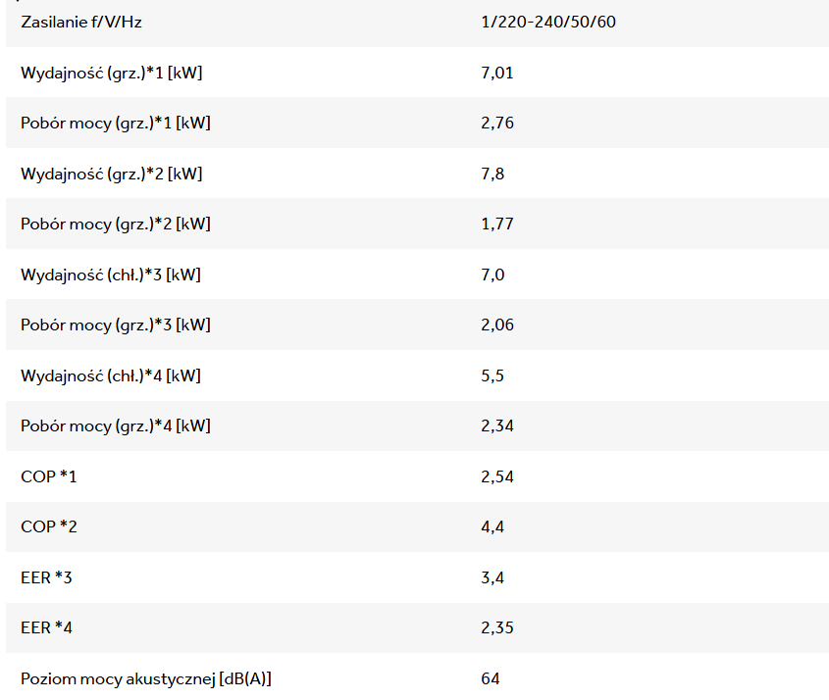The height and width of the screenshot is (700, 829).
Task: Click the 'Pobór mocy (grz.)*2 [kW]' label
Action: click(x=116, y=225)
